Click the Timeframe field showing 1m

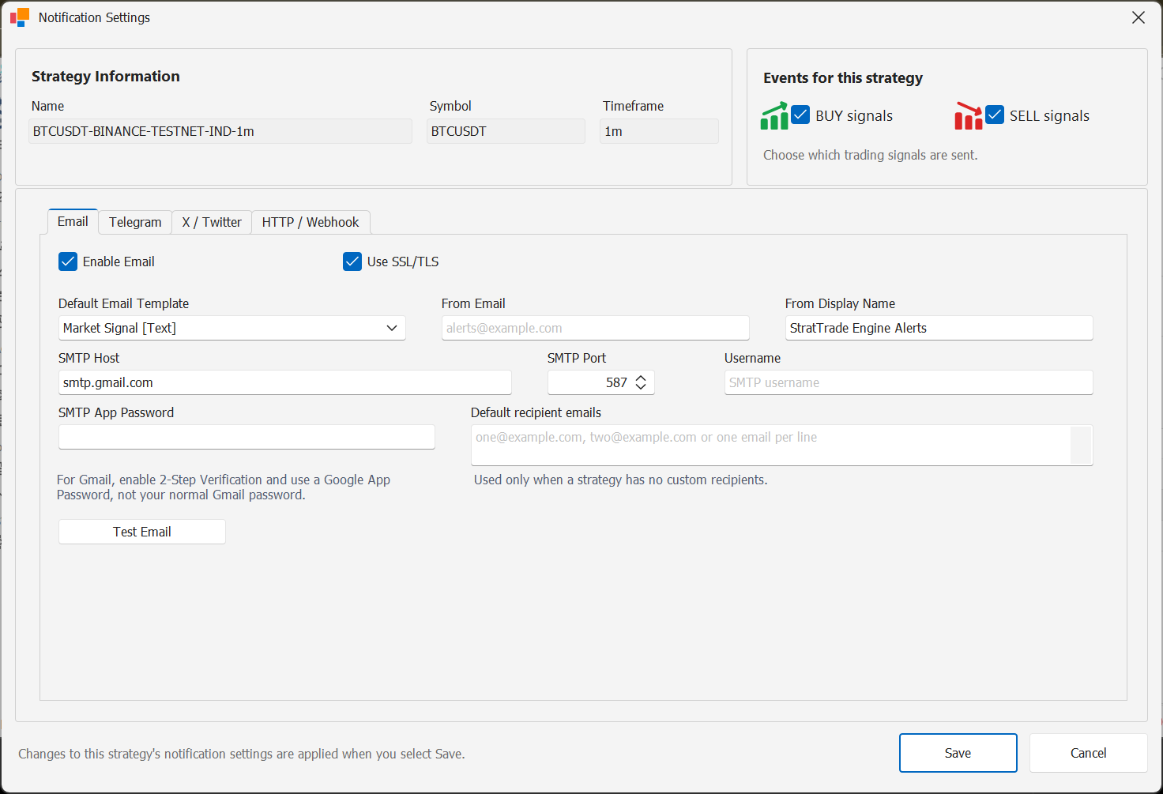(660, 131)
